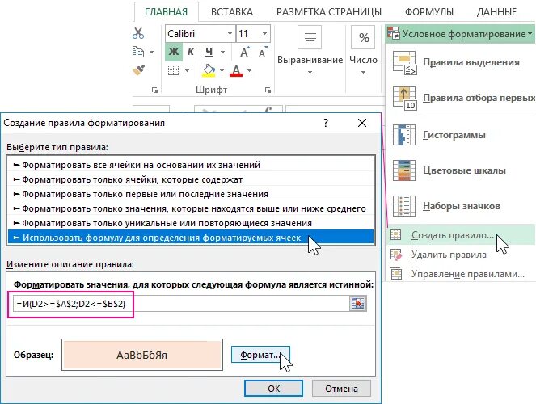Screen dimensions: 536x404
Task: Click the percent Число icon
Action: pos(363,37)
